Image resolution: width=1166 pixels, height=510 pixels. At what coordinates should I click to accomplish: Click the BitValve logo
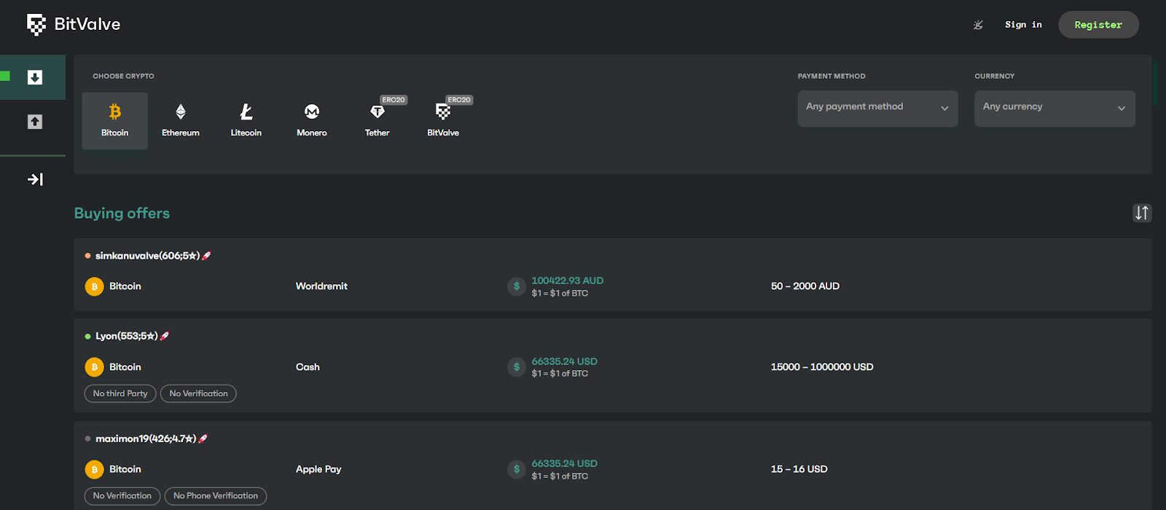[74, 24]
